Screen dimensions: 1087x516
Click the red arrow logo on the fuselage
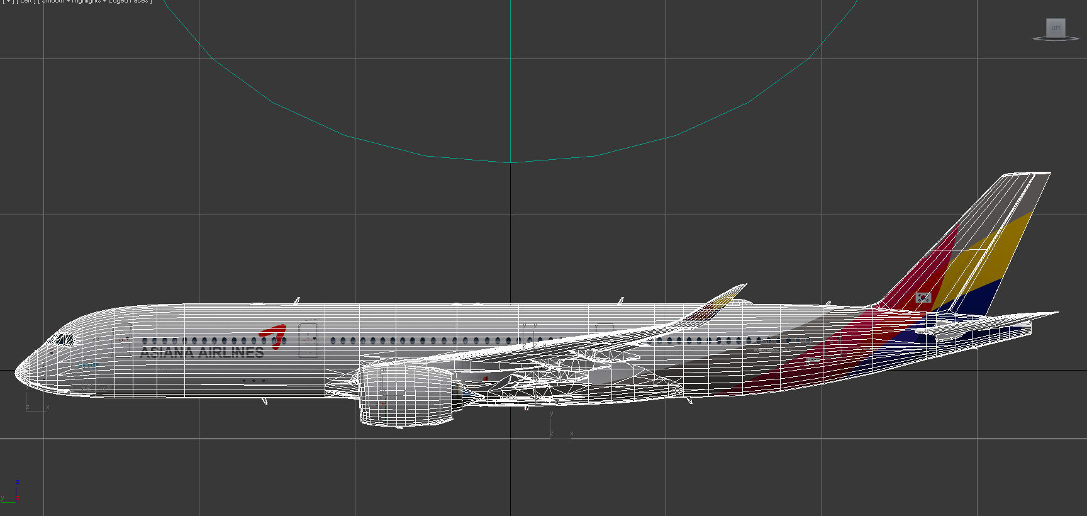tap(274, 336)
